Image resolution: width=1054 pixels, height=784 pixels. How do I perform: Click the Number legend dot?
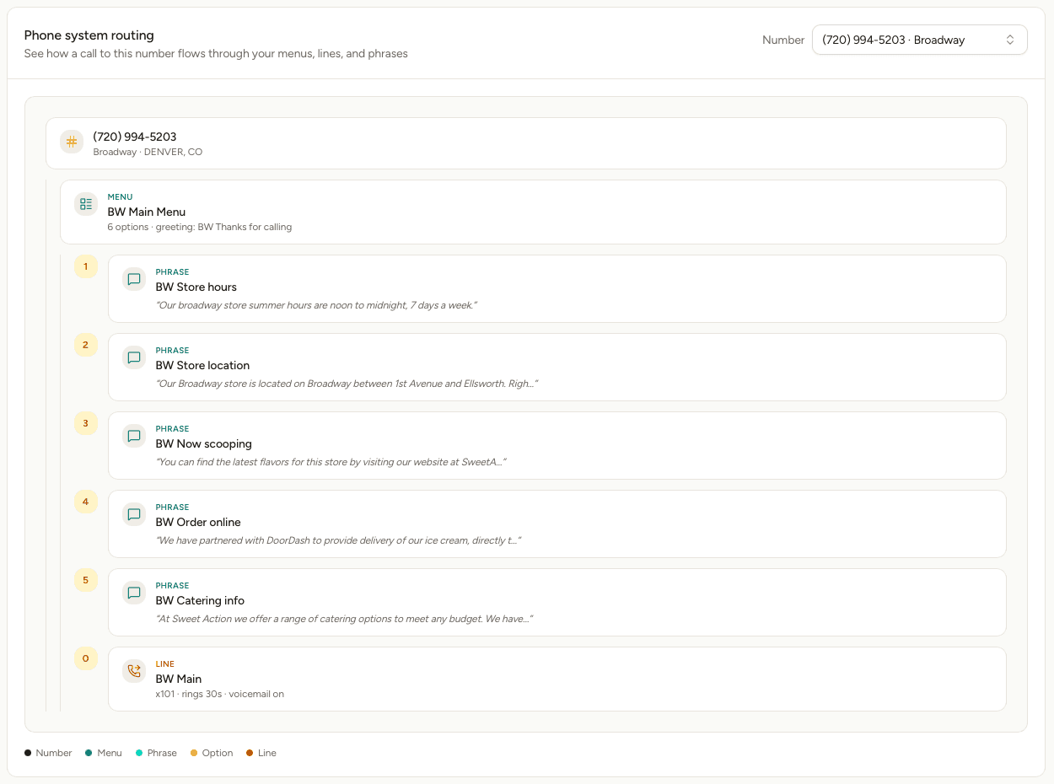point(28,753)
